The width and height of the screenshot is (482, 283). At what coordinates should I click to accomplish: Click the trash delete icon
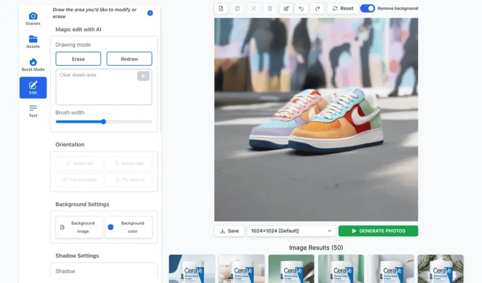(x=270, y=9)
